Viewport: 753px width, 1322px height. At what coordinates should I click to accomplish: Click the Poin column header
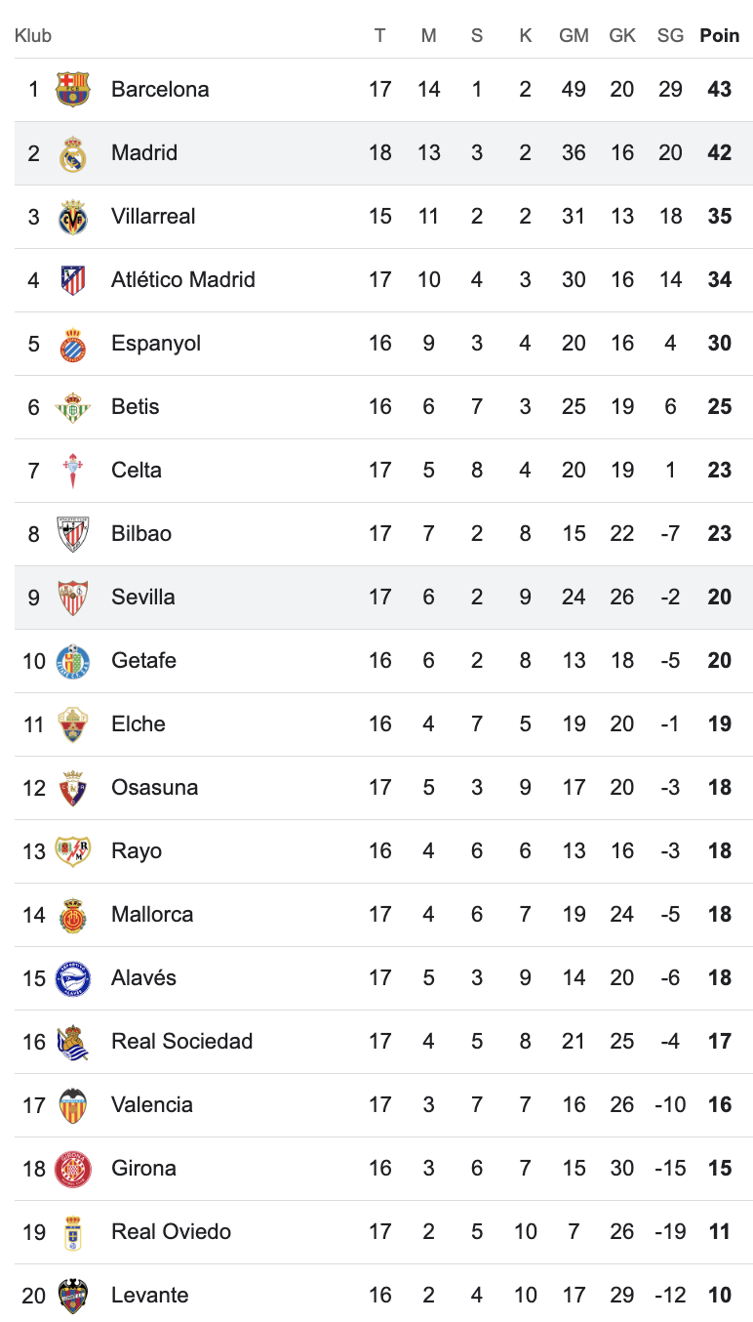point(719,35)
